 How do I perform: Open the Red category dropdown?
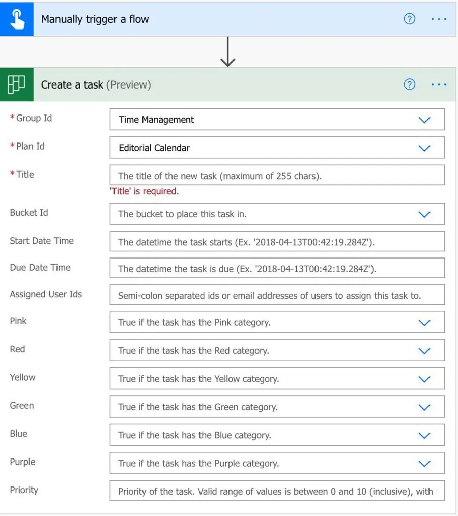pyautogui.click(x=424, y=351)
